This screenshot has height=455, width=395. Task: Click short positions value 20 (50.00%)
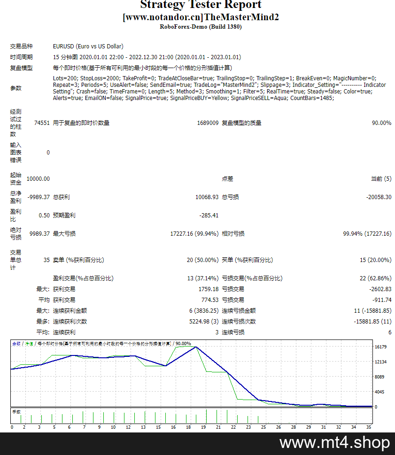tap(202, 260)
